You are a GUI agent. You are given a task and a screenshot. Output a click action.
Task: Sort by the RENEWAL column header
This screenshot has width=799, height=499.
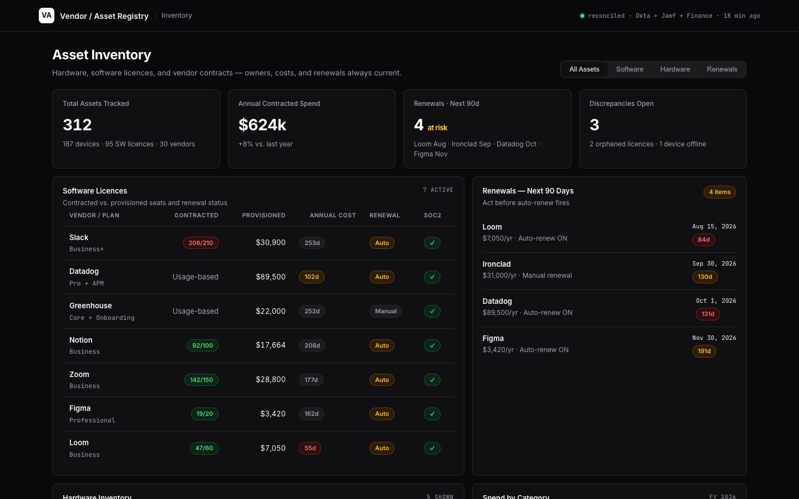pyautogui.click(x=385, y=215)
